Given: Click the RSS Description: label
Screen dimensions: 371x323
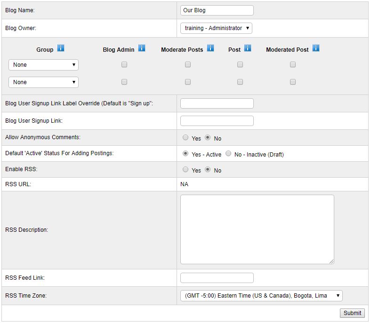Looking at the screenshot, I should point(26,230).
